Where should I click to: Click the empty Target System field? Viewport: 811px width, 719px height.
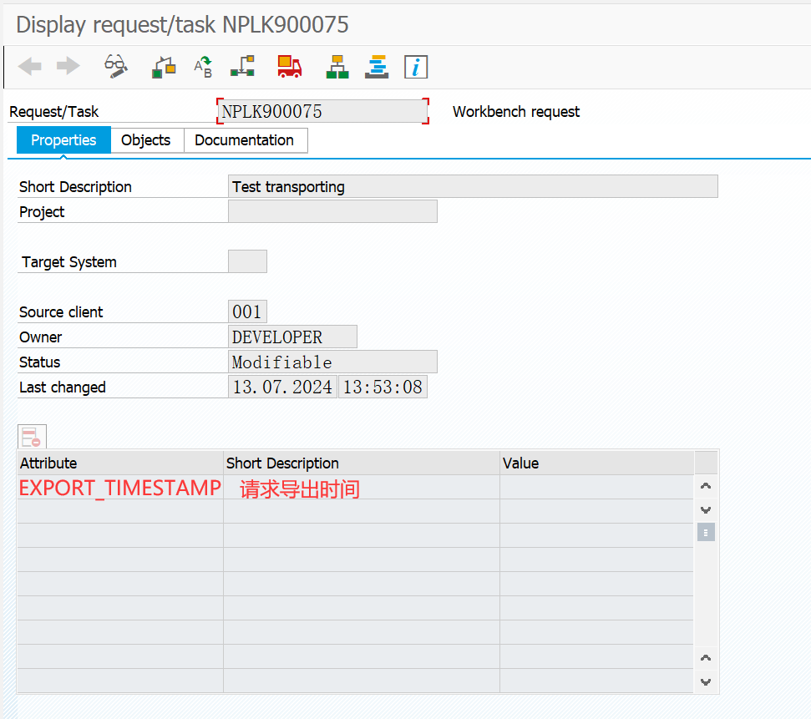click(247, 261)
